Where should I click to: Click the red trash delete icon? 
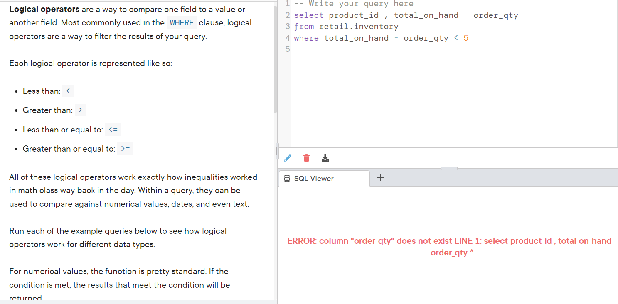(x=307, y=158)
